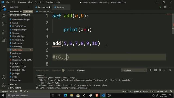Collapse the PYTHONPROGRAMMING folder section
174x98 pixels.
coord(20,15)
